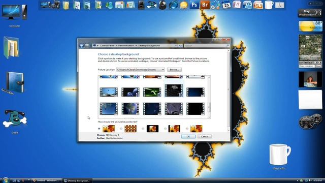
Task: Open the weather gadget showing 88°
Action: [310, 26]
